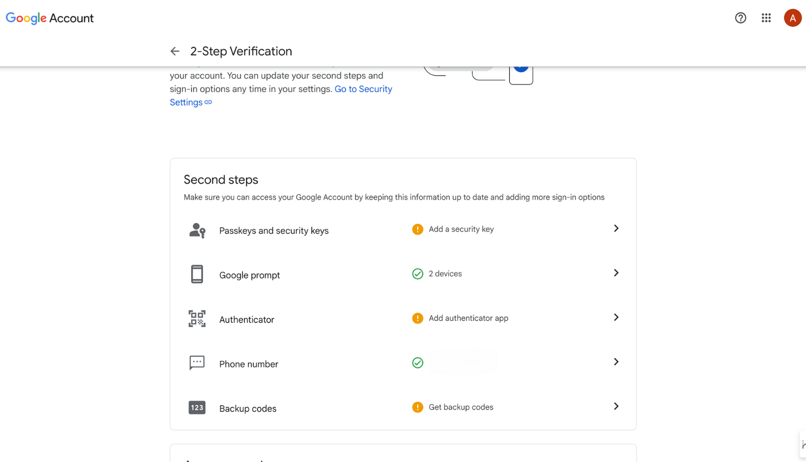Expand the Backup codes row chevron
806x462 pixels.
click(x=616, y=406)
